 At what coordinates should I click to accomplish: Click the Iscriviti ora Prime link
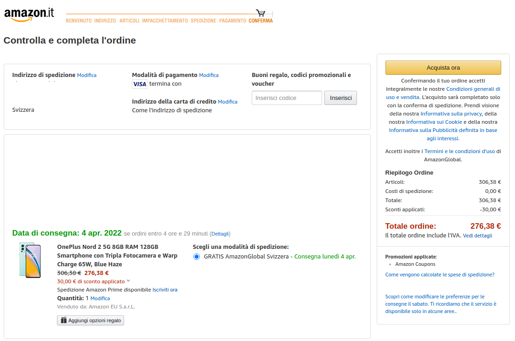[165, 290]
